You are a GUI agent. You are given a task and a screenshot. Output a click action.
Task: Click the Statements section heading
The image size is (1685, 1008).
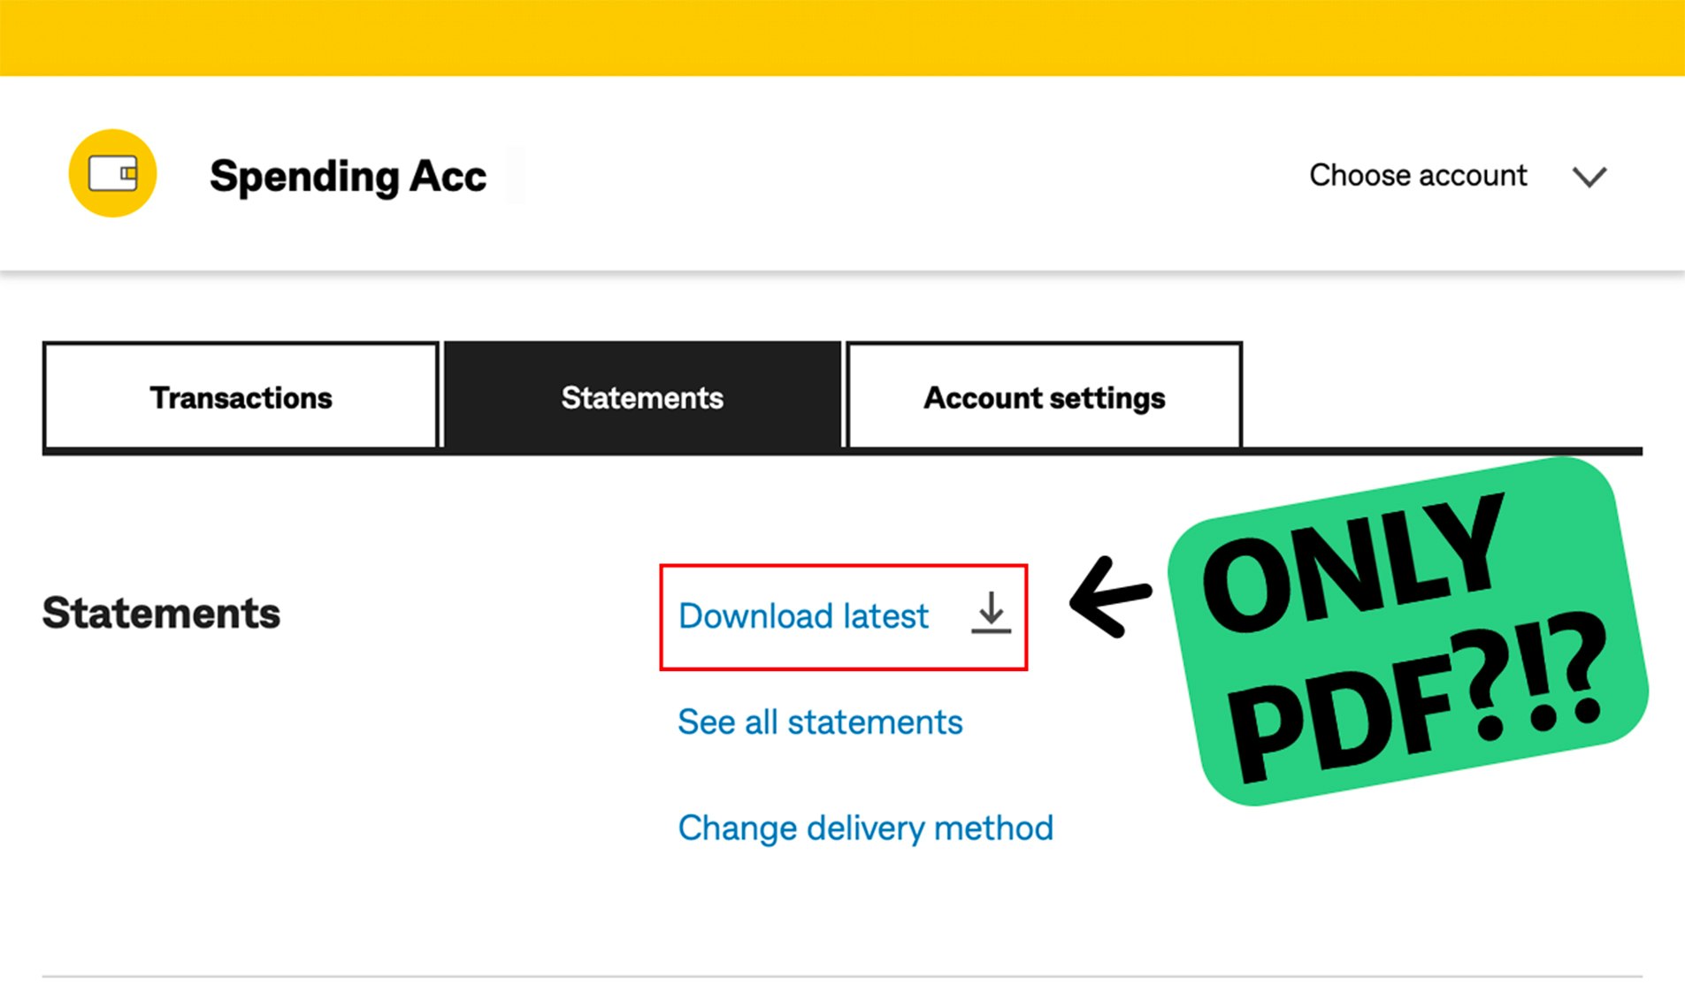(160, 613)
